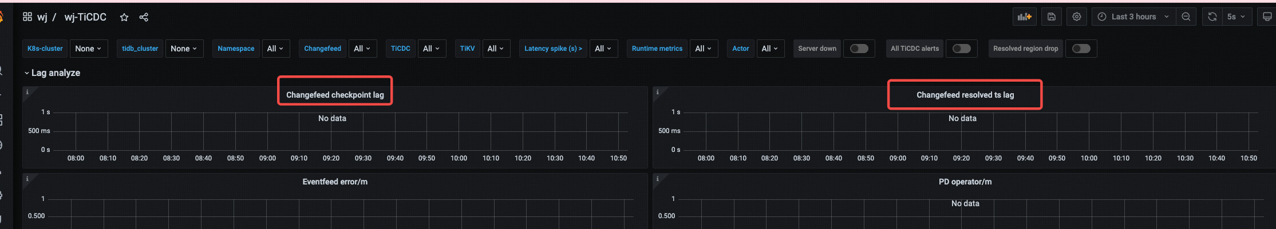Open the Last 3 hours time picker
This screenshot has height=229, width=1276.
pyautogui.click(x=1133, y=17)
